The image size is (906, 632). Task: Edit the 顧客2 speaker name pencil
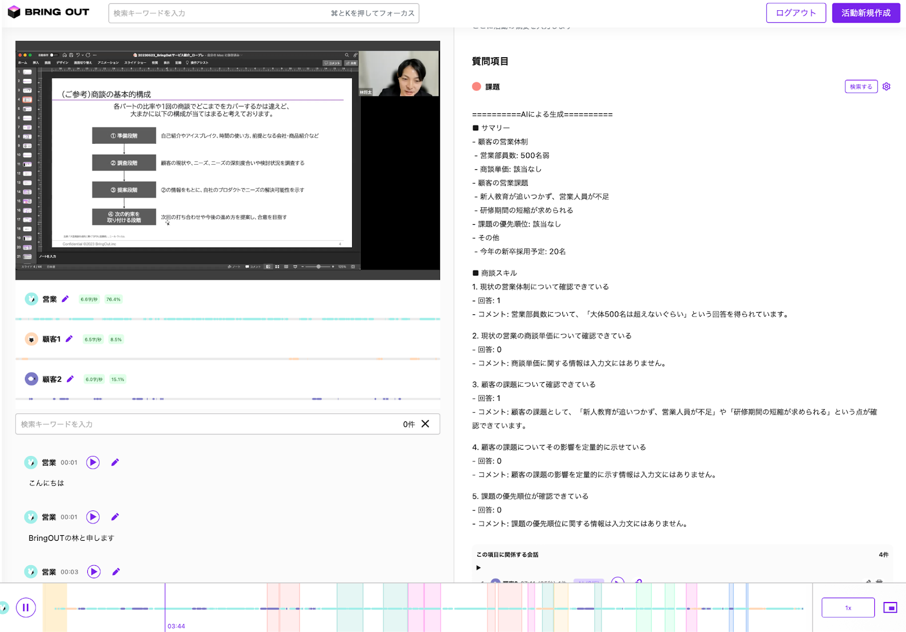(x=70, y=379)
